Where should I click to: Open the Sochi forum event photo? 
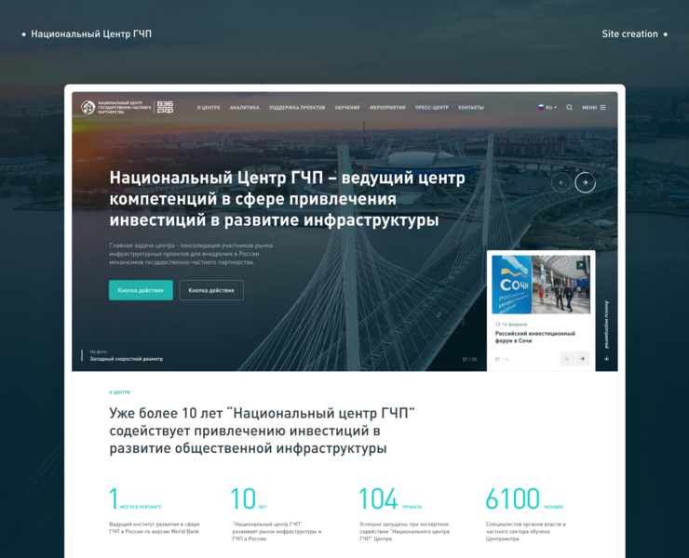(x=540, y=285)
